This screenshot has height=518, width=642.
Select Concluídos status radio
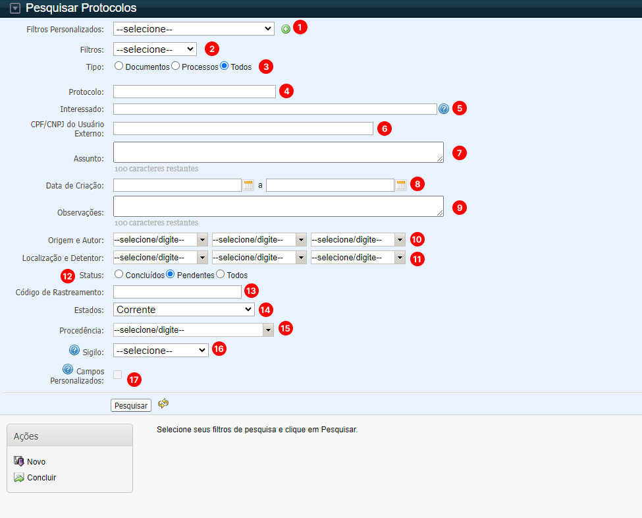119,274
